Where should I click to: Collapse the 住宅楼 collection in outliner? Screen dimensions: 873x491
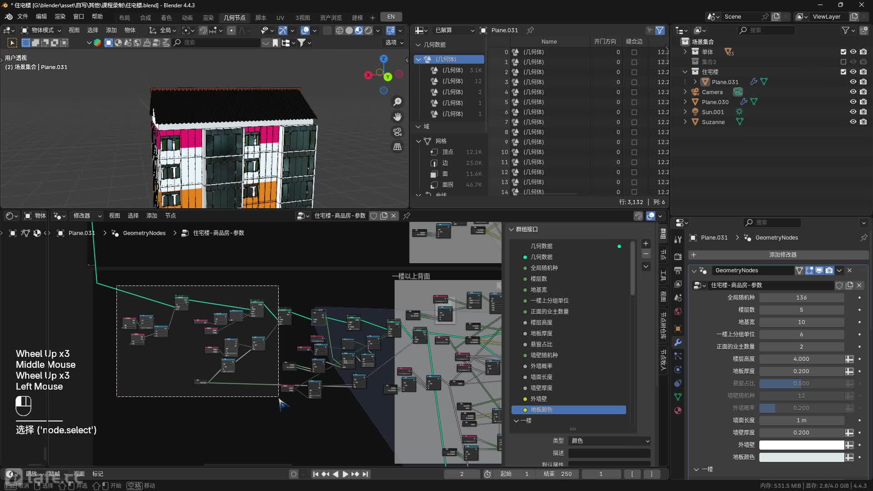(x=685, y=72)
